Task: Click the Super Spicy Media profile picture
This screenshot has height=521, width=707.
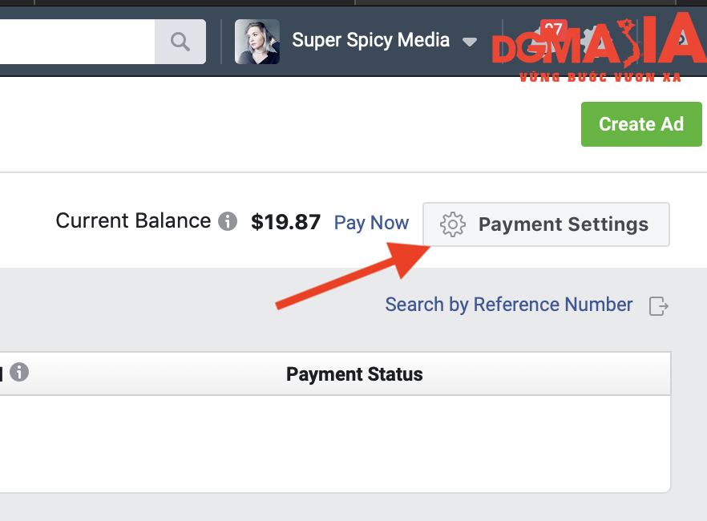Action: [x=257, y=42]
